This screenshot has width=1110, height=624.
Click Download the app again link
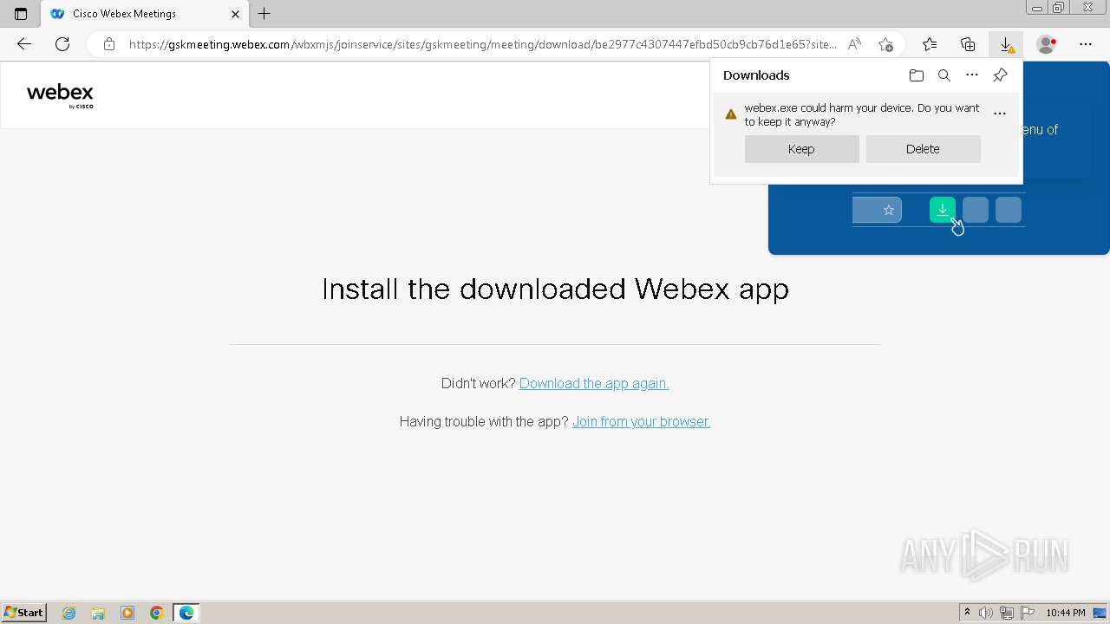(594, 383)
